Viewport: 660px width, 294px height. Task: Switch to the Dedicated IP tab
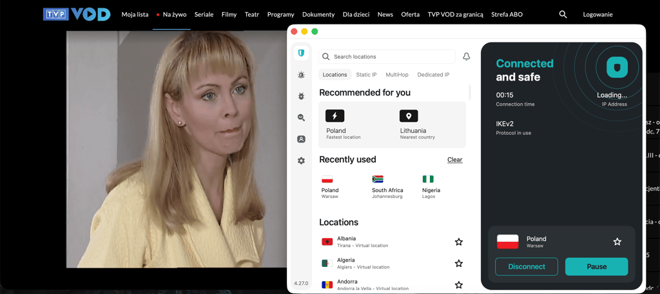[433, 75]
